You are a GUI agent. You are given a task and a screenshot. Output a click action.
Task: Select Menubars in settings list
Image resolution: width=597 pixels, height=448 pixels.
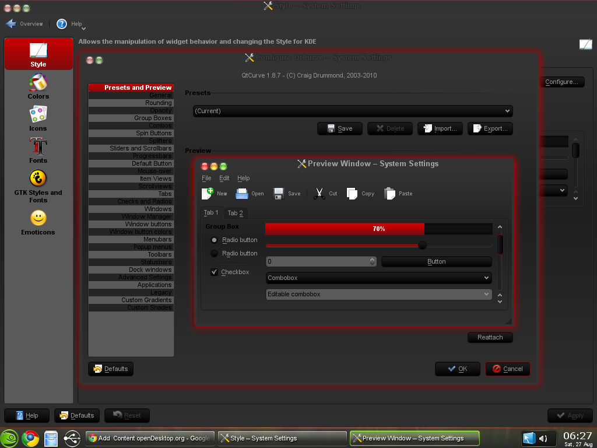131,239
